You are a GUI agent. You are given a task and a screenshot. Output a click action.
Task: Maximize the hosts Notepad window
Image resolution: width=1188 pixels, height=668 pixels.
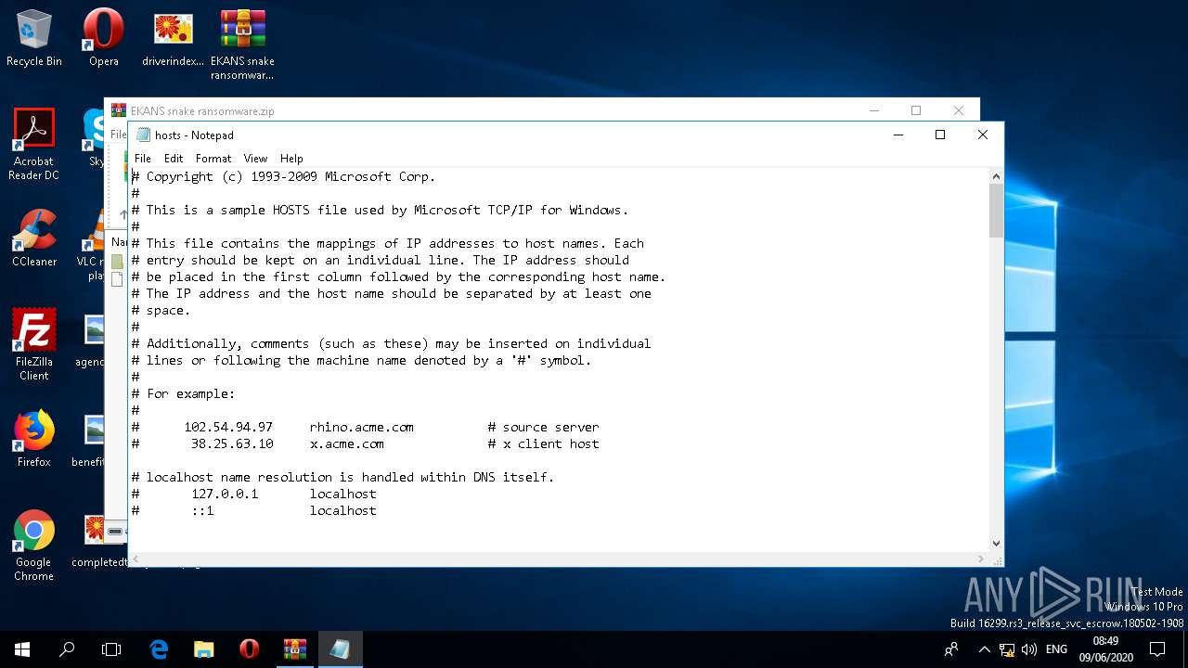[x=940, y=135]
